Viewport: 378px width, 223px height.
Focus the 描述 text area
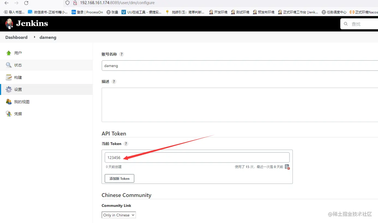point(240,105)
